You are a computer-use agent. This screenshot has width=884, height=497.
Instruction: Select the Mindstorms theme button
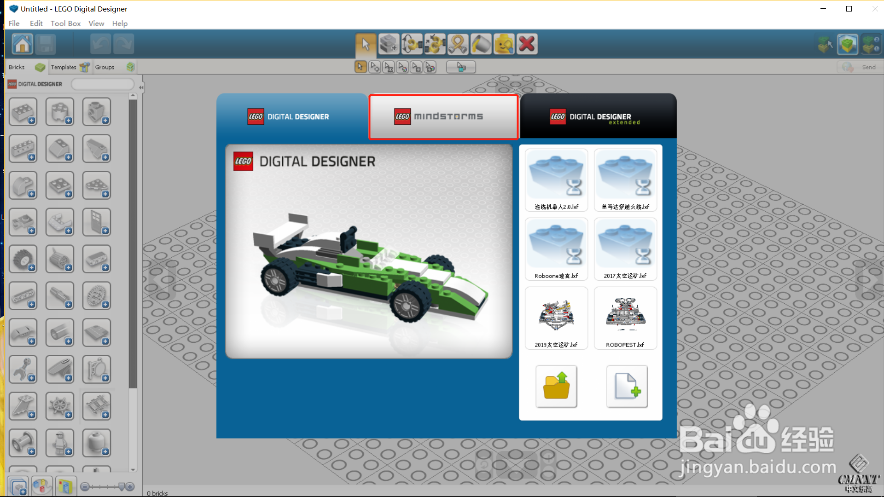[x=444, y=116]
